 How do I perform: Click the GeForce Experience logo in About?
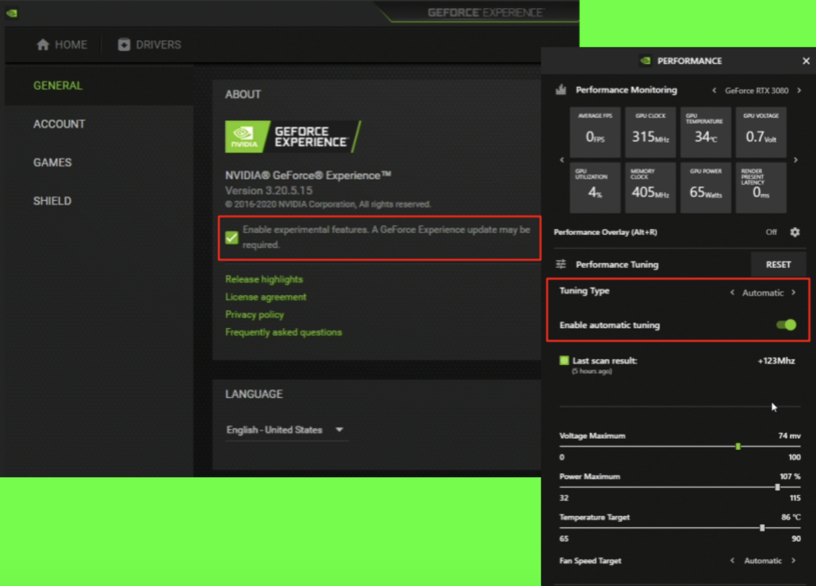292,137
